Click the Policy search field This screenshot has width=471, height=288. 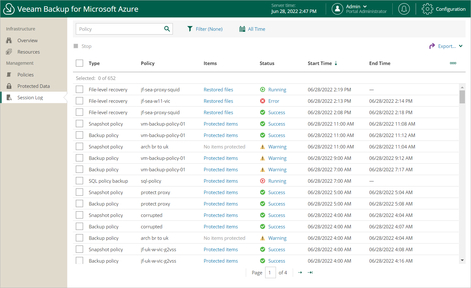point(119,29)
